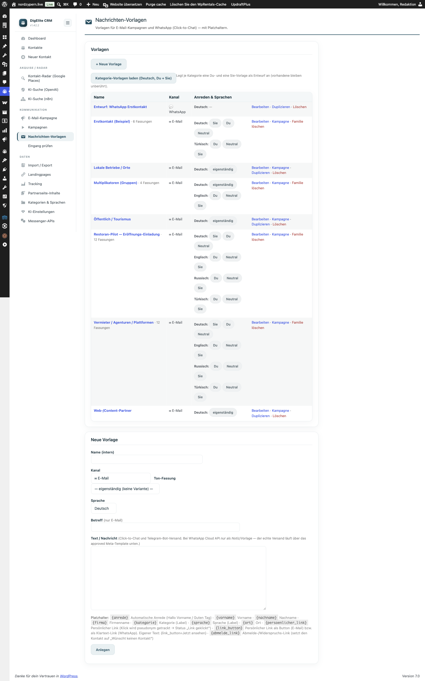The width and height of the screenshot is (425, 681).
Task: Open the Appearance paintbrush icon
Action: pos(5,160)
